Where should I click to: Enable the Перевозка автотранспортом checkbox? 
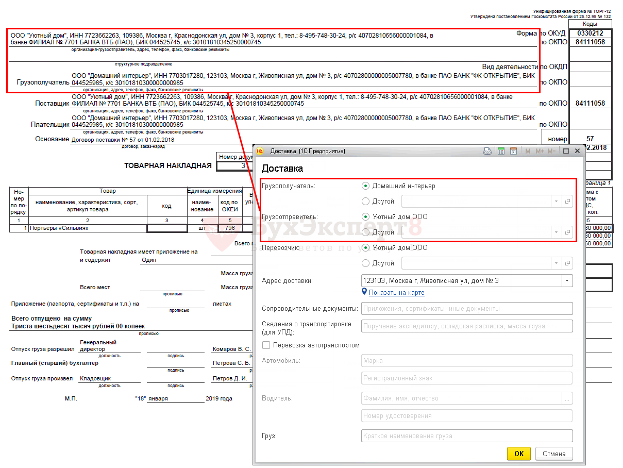(x=266, y=345)
